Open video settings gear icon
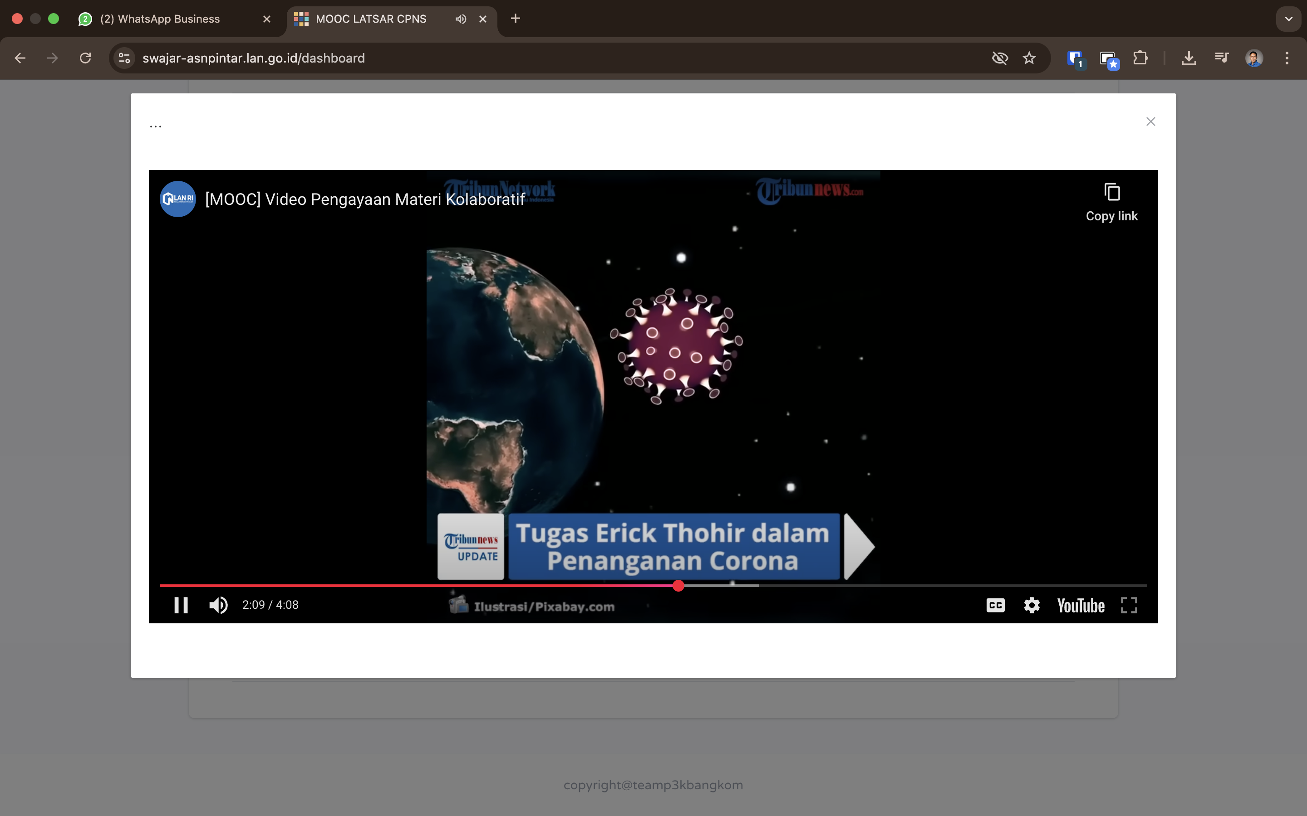Image resolution: width=1307 pixels, height=816 pixels. click(x=1032, y=605)
